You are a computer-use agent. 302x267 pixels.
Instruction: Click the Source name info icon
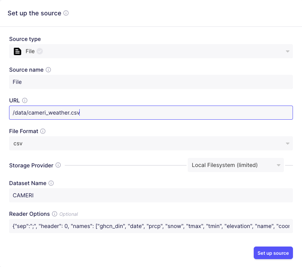[x=48, y=70]
